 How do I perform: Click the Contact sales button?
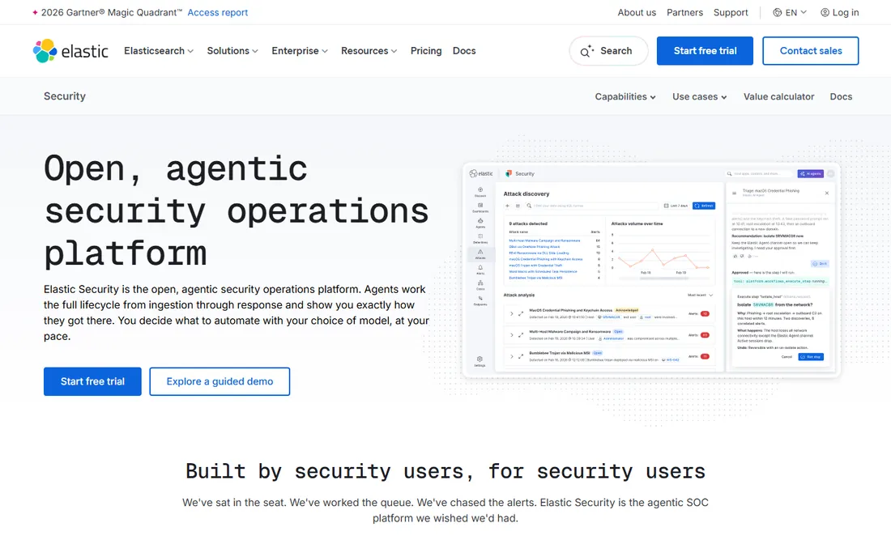click(810, 51)
